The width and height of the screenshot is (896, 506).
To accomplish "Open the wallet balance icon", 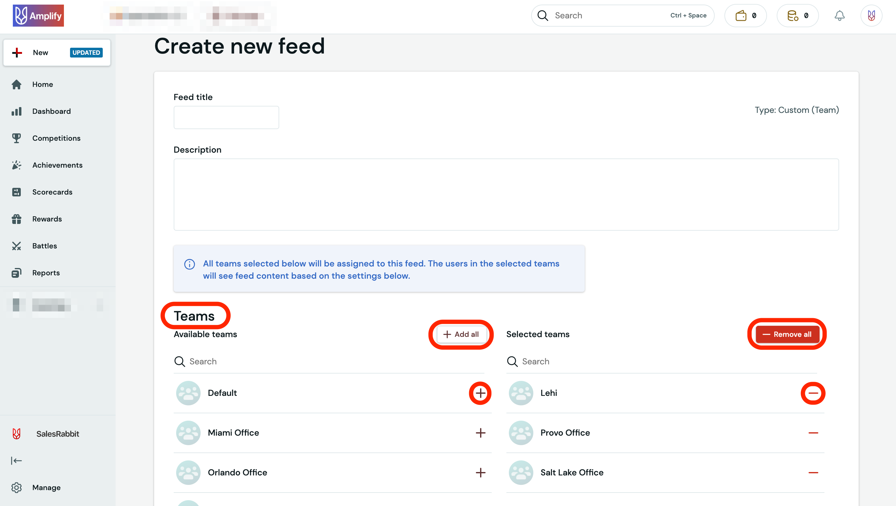I will 745,16.
